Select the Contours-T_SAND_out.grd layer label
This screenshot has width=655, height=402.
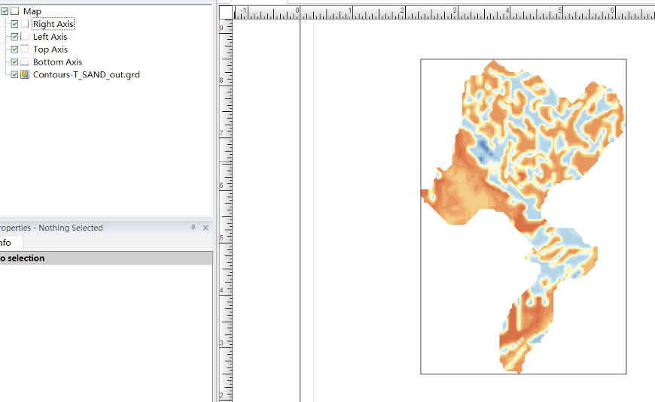tap(86, 74)
